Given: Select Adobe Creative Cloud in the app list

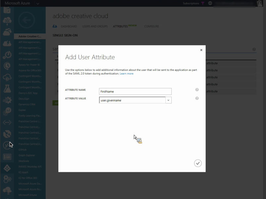Looking at the screenshot, I should (x=30, y=36).
